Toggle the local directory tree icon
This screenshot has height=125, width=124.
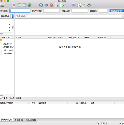[19, 5]
